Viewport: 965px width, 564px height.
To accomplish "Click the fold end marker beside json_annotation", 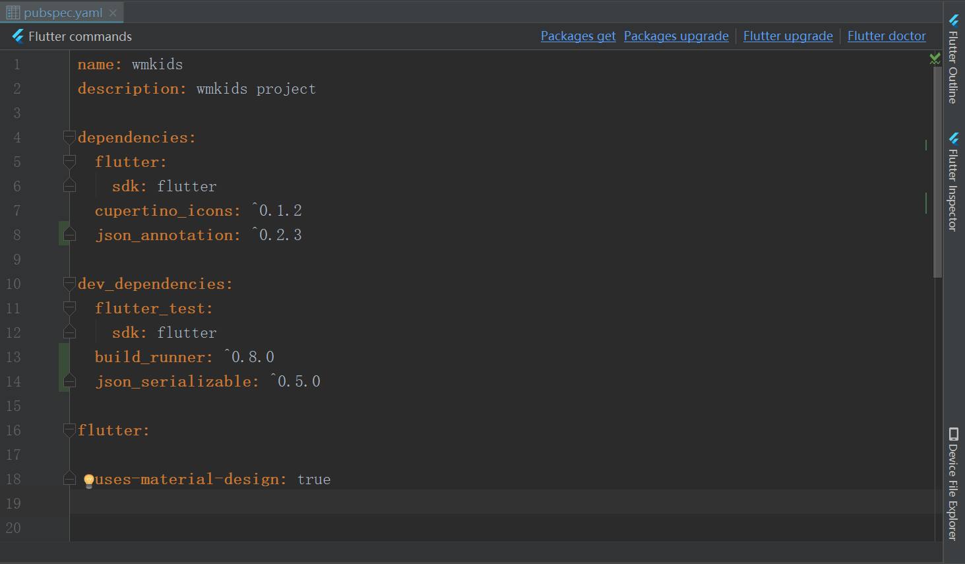I will pyautogui.click(x=69, y=235).
